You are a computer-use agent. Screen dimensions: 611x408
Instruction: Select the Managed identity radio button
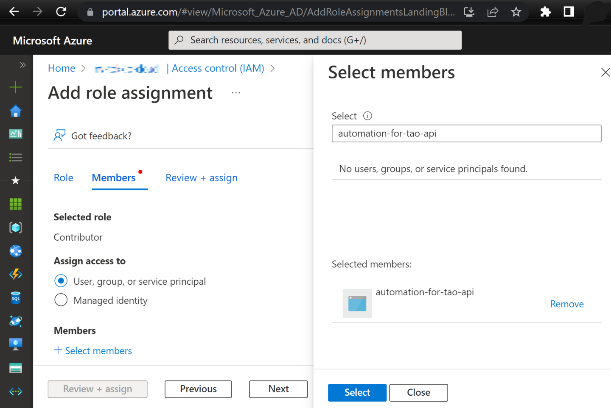coord(61,300)
